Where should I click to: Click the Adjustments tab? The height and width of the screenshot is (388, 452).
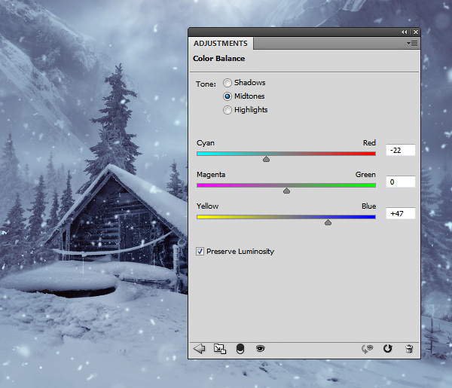click(x=221, y=43)
